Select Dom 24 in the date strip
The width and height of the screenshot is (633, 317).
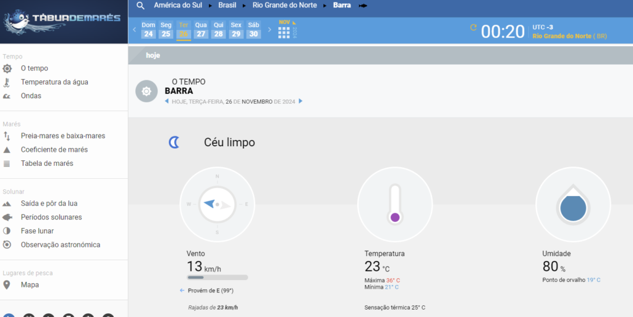tap(148, 30)
